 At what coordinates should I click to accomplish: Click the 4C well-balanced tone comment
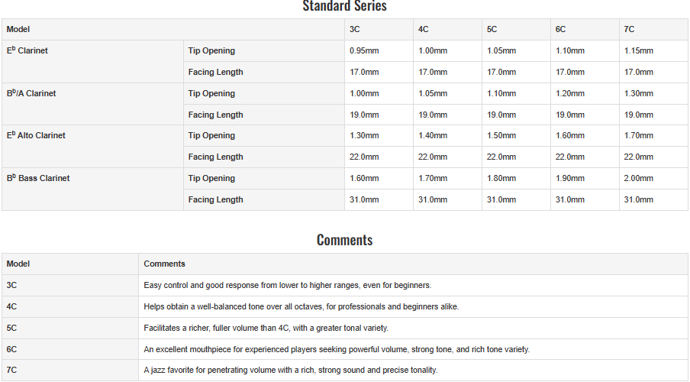301,306
